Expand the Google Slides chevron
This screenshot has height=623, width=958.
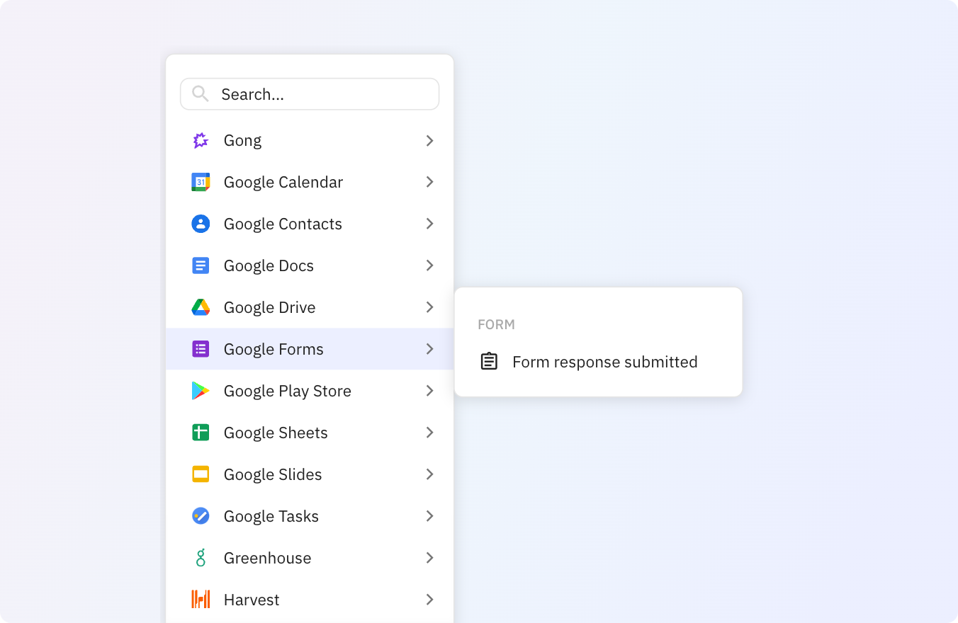(429, 474)
